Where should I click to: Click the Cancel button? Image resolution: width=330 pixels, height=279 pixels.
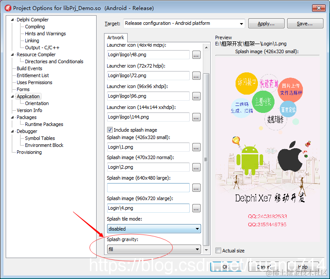(264, 267)
